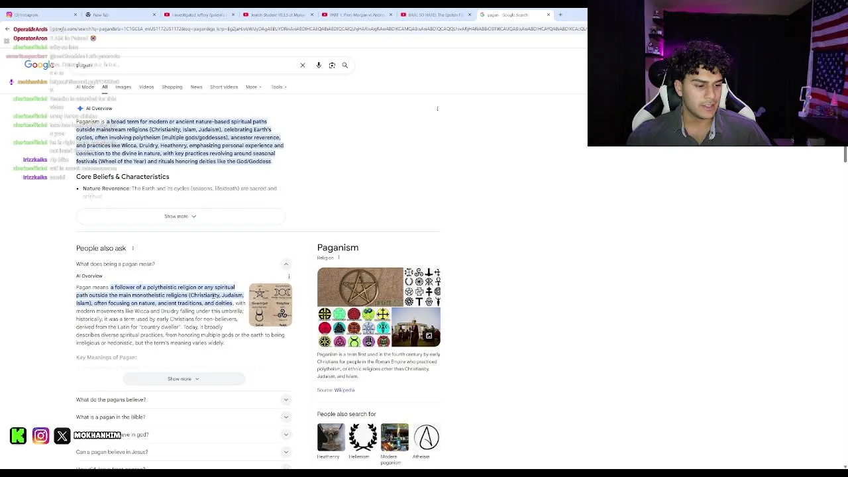
Task: Select the Videos search filter
Action: [146, 87]
